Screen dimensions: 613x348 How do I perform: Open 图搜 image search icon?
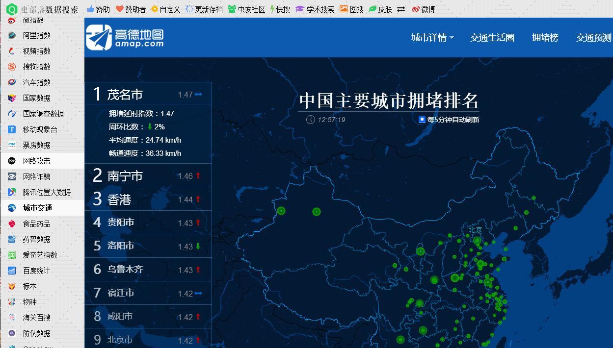(x=344, y=8)
